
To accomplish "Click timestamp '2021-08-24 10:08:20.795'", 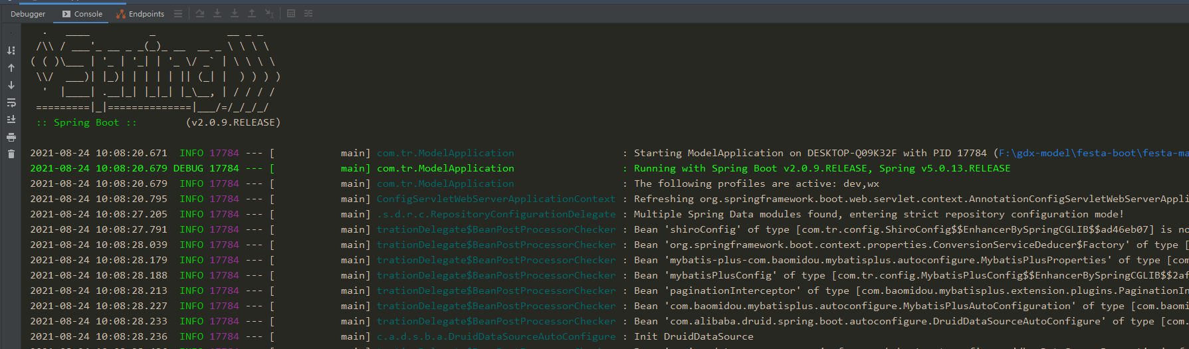I will coord(98,199).
